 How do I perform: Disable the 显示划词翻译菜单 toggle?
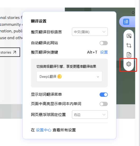pos(104,95)
